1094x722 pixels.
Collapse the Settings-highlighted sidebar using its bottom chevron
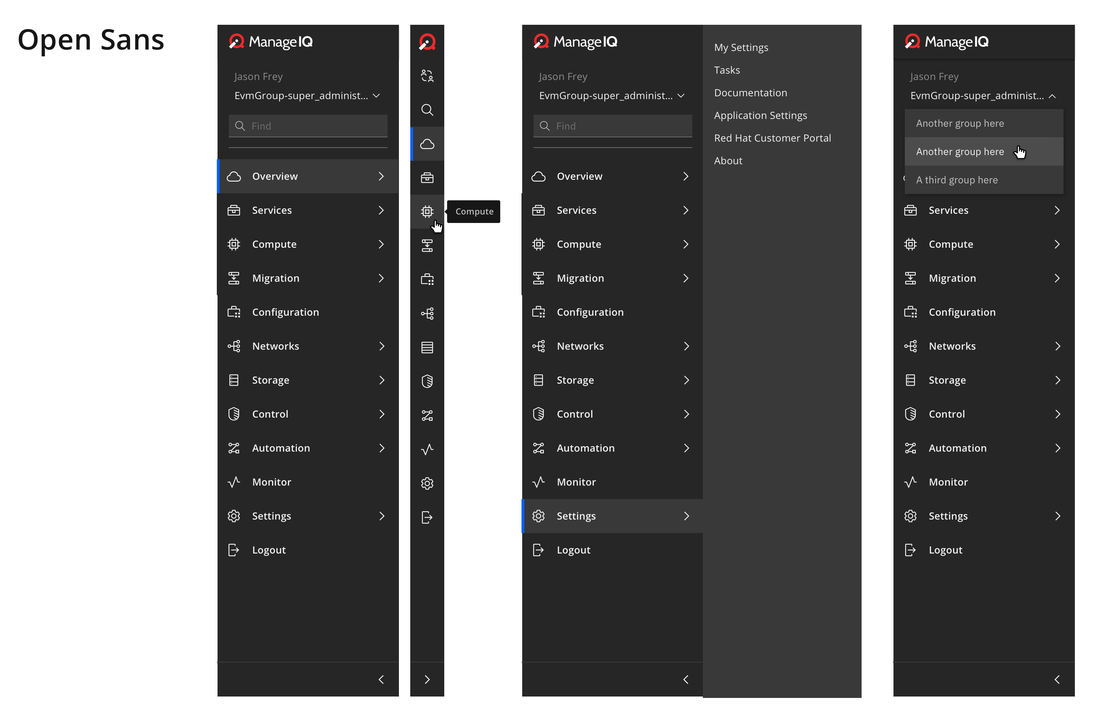(x=685, y=679)
